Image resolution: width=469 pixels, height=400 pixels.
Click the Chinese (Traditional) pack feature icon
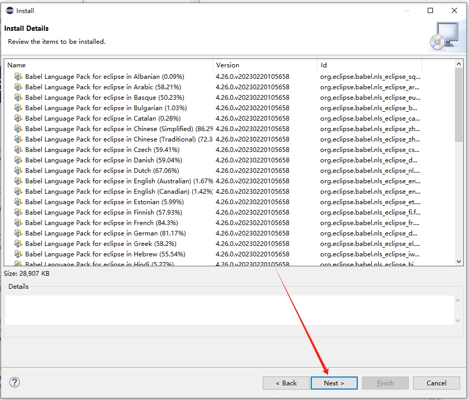pos(18,139)
